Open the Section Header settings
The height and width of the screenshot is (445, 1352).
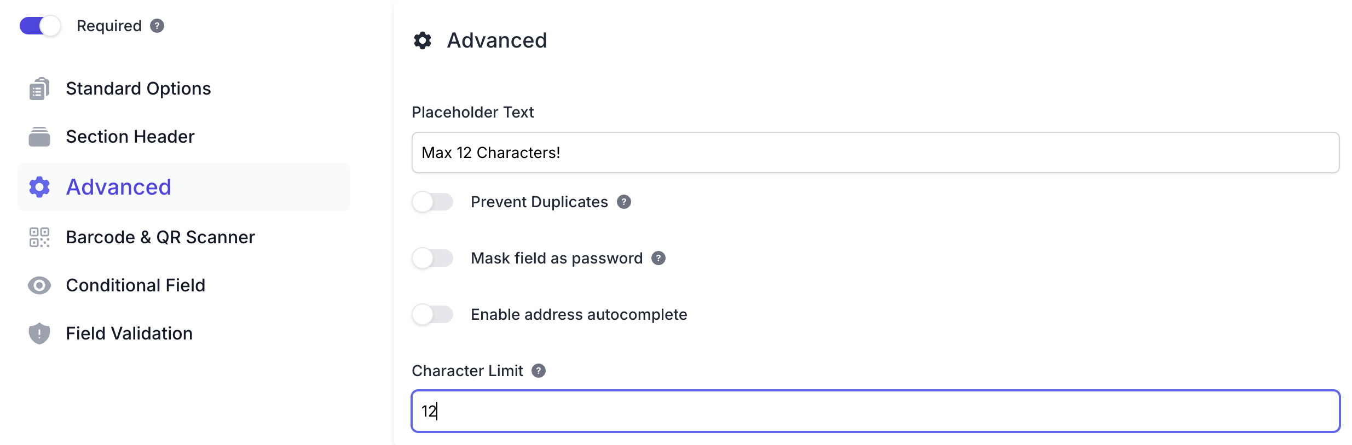click(x=130, y=137)
